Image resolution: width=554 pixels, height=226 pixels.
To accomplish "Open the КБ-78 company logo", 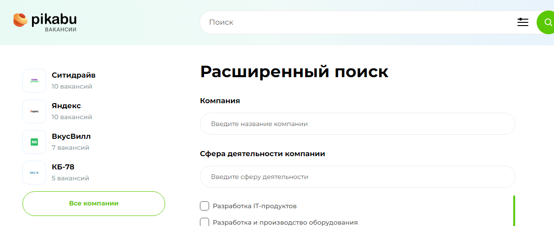I will click(x=34, y=173).
